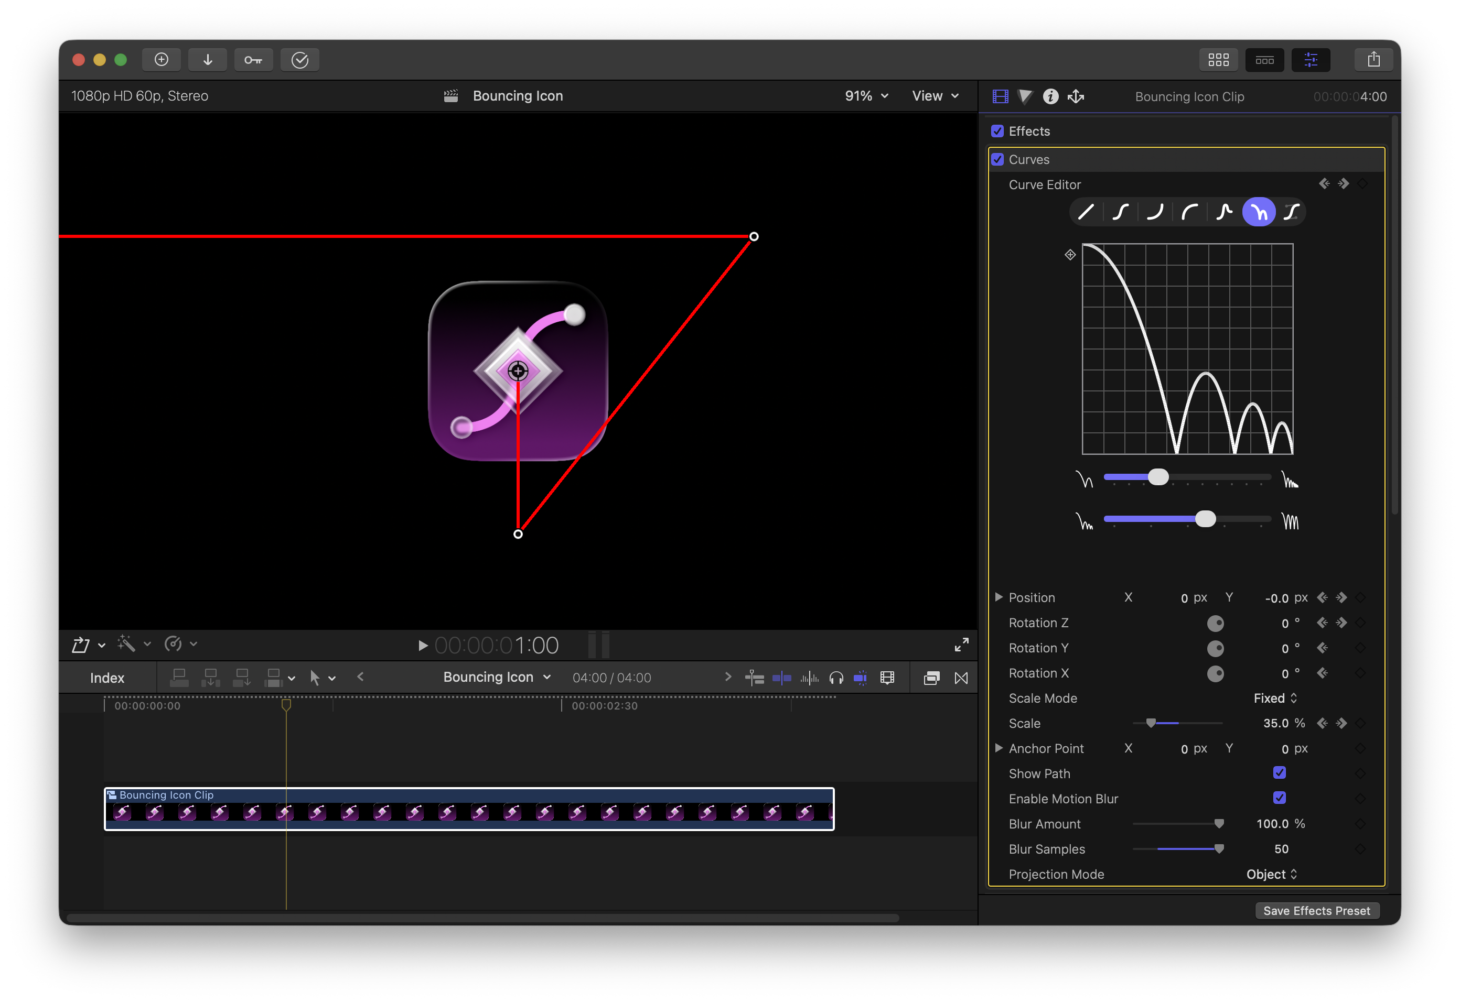The width and height of the screenshot is (1460, 1003).
Task: Uncheck the Show Path checkbox
Action: 1279,772
